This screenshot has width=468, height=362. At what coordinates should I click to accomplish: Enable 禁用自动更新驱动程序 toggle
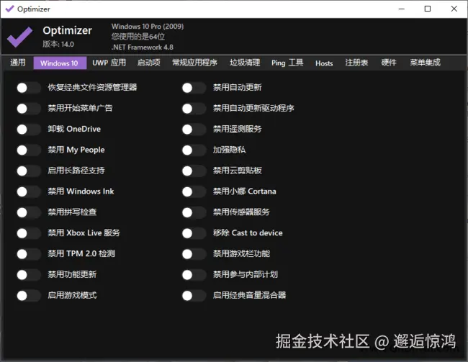[194, 109]
